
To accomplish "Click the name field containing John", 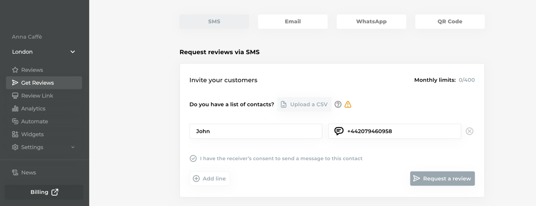I will [x=255, y=131].
